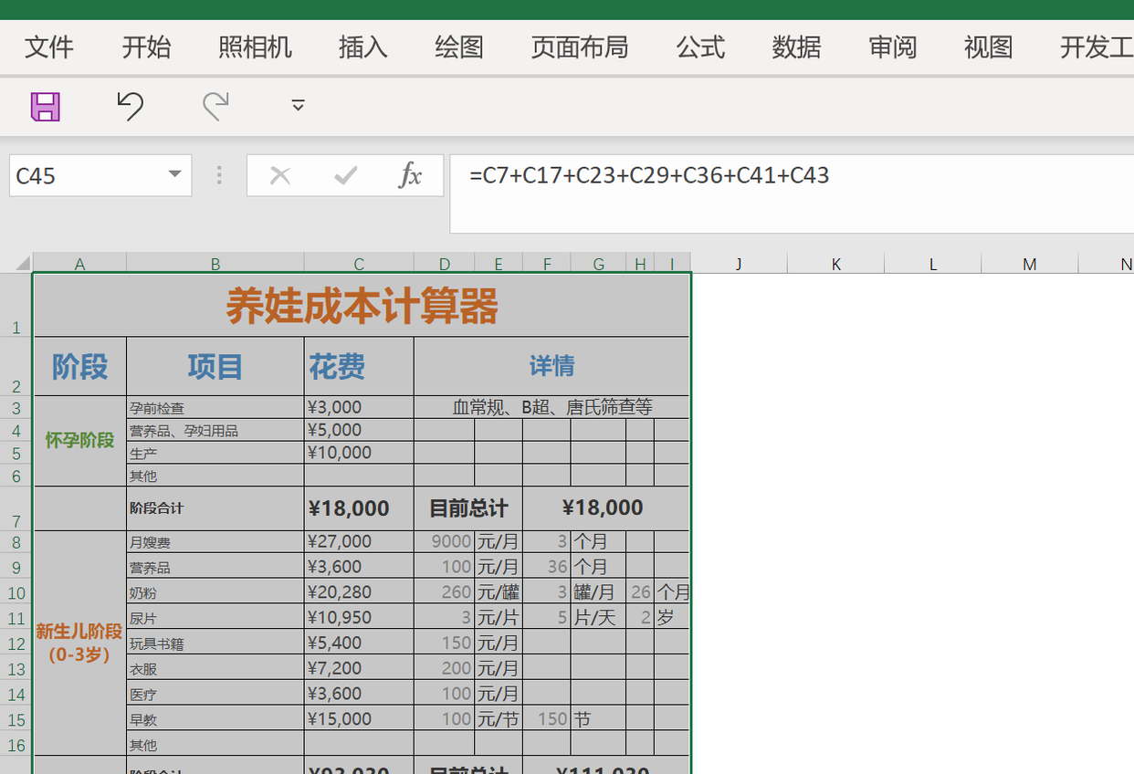Click the 详情 header cell
The width and height of the screenshot is (1134, 774).
tap(551, 367)
